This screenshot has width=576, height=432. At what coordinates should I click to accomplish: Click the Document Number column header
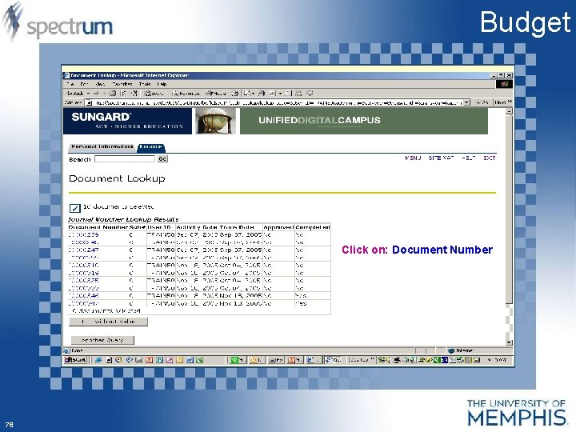pos(98,227)
